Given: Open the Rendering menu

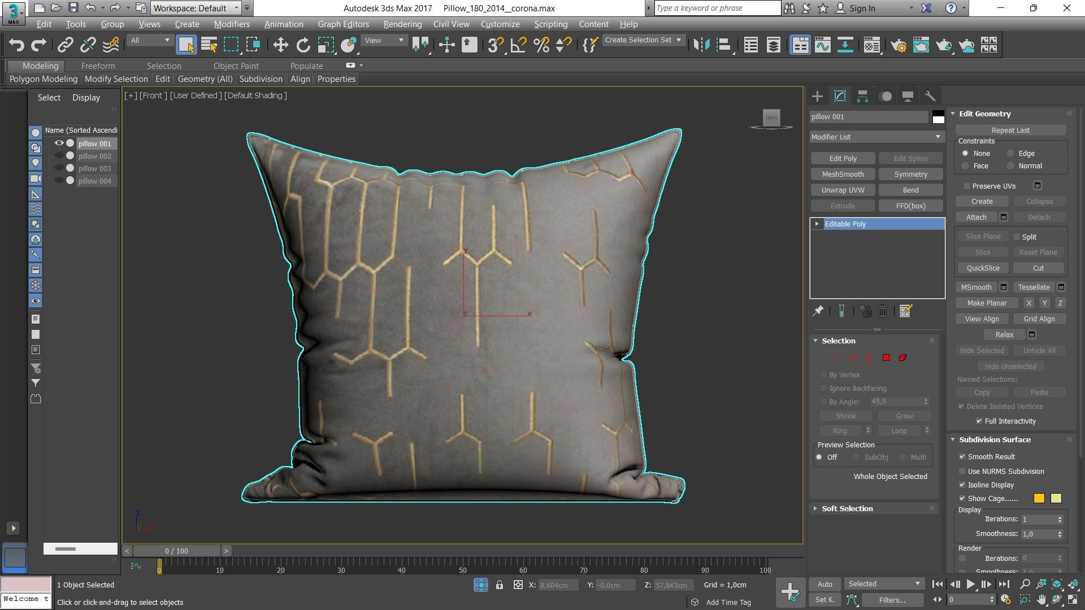Looking at the screenshot, I should coord(402,24).
